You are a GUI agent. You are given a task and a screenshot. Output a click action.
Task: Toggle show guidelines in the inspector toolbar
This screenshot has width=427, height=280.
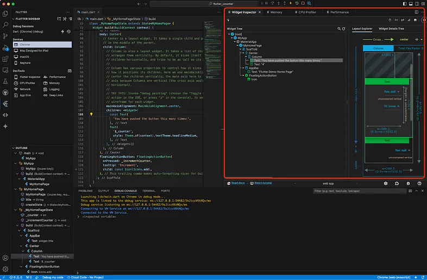pos(396,20)
